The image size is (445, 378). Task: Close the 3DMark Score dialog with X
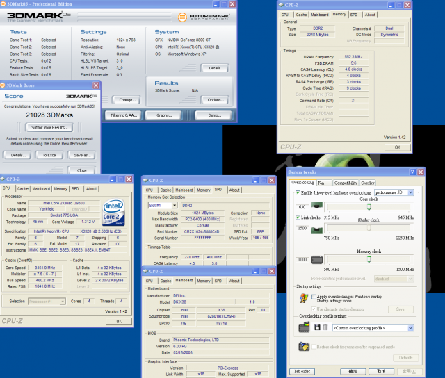tap(96, 85)
